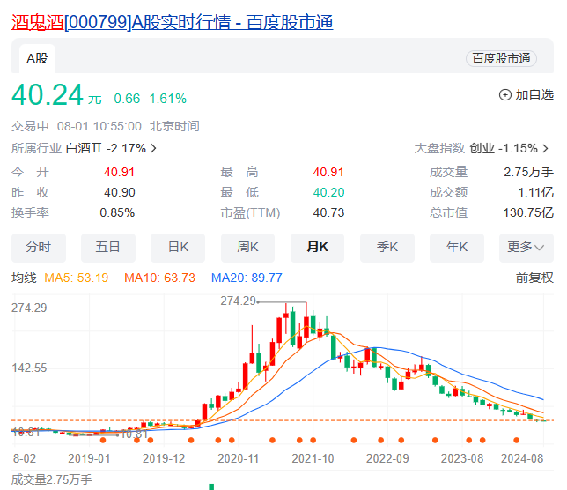
Task: Click the 总市值 value 130.75亿
Action: (528, 212)
